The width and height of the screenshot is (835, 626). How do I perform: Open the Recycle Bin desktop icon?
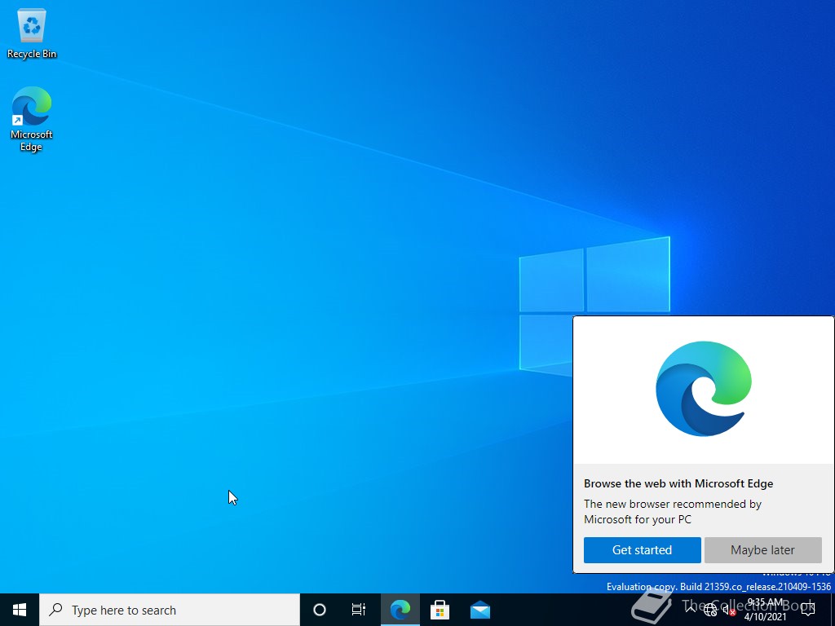coord(32,34)
